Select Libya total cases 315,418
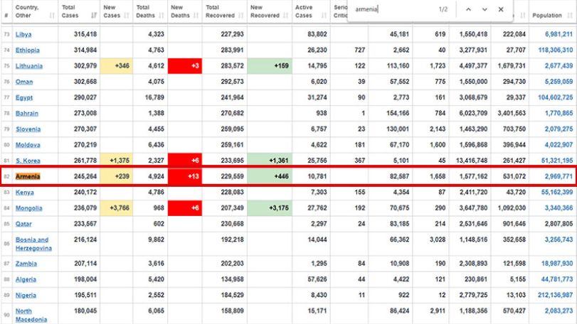The height and width of the screenshot is (324, 577). point(85,34)
